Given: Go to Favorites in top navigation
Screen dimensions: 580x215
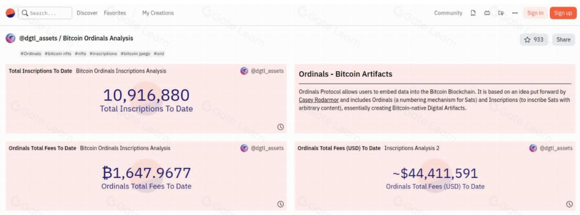Looking at the screenshot, I should click(x=115, y=13).
